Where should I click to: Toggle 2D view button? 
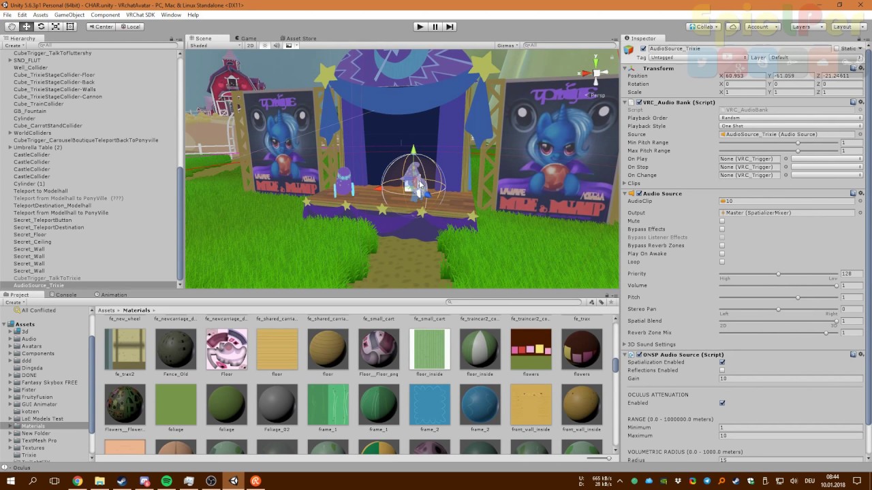click(250, 46)
